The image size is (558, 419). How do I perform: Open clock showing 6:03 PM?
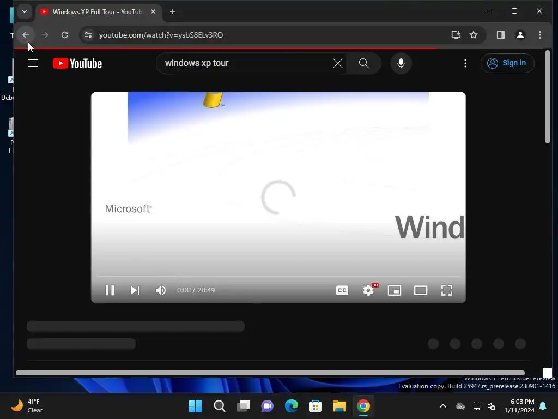(519, 406)
